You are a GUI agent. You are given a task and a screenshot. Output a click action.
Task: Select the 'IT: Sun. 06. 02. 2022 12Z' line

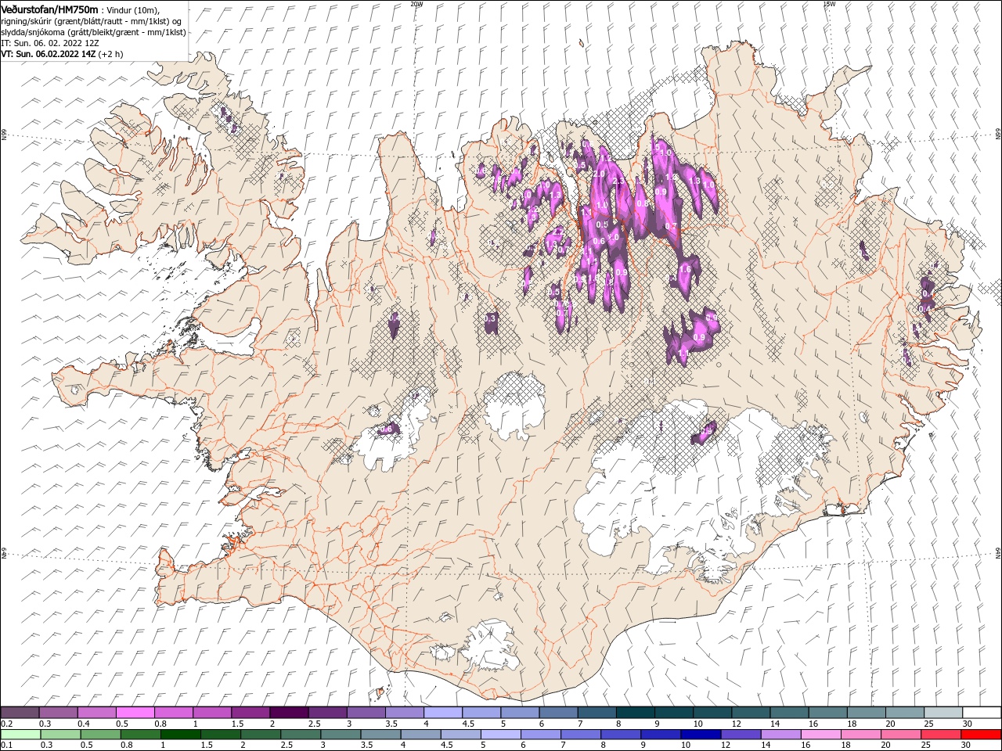pyautogui.click(x=51, y=43)
